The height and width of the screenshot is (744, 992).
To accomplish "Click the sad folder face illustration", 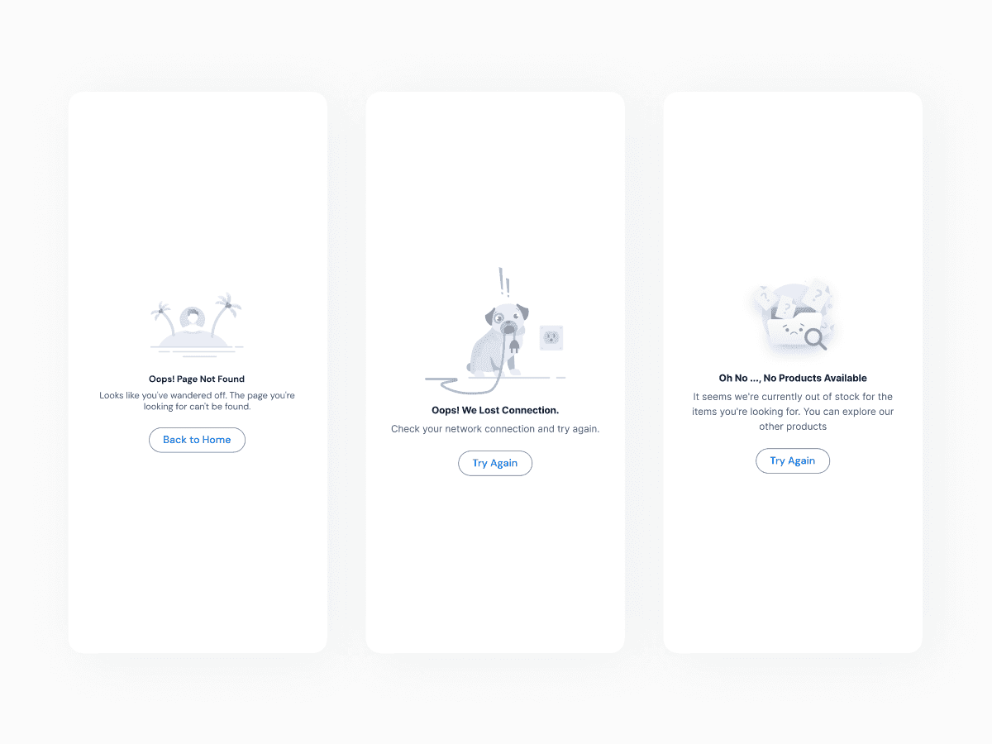I will pos(792,330).
